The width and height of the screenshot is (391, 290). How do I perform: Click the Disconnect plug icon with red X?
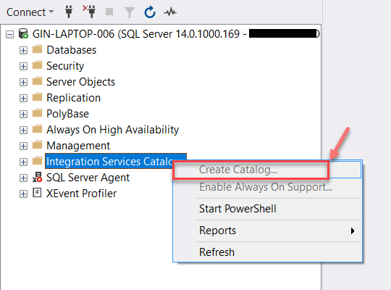(x=89, y=12)
